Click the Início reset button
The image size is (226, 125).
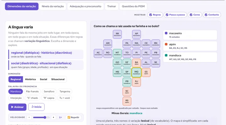36,107
